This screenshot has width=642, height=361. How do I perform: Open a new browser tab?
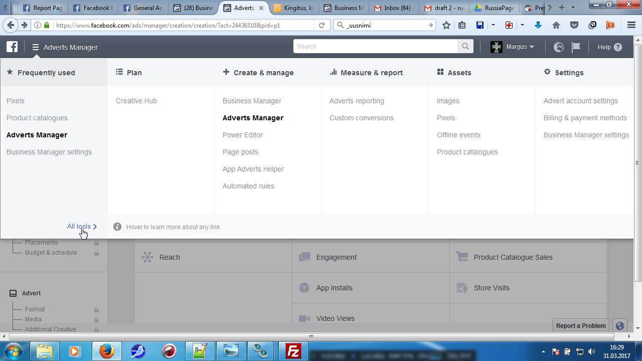pyautogui.click(x=562, y=8)
